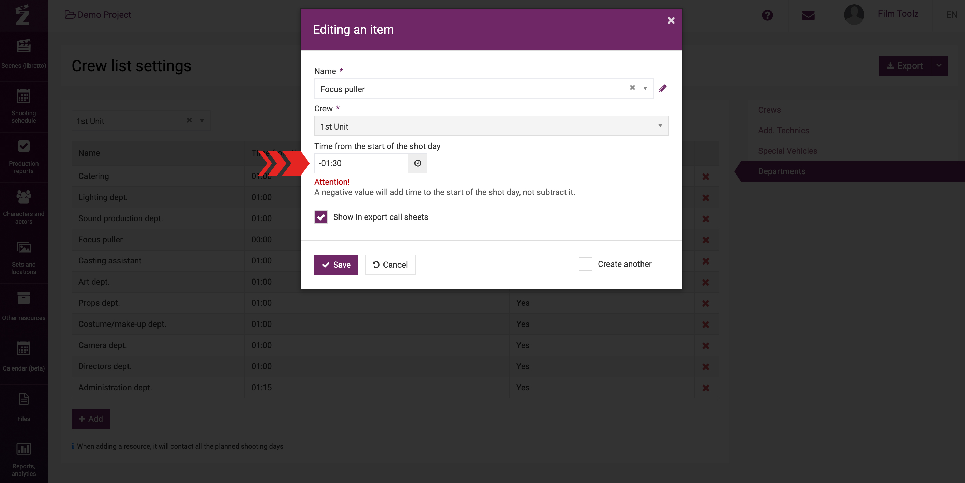Open the help question mark icon
The width and height of the screenshot is (965, 483).
[x=767, y=15]
